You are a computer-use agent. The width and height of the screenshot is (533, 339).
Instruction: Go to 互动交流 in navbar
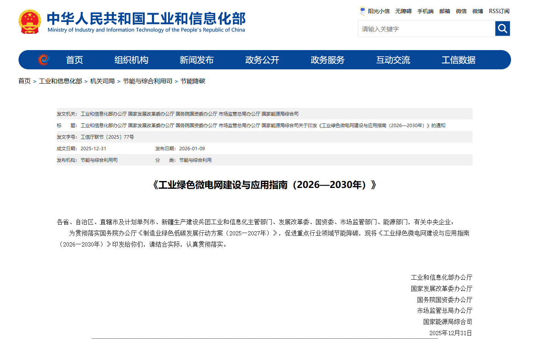[393, 60]
